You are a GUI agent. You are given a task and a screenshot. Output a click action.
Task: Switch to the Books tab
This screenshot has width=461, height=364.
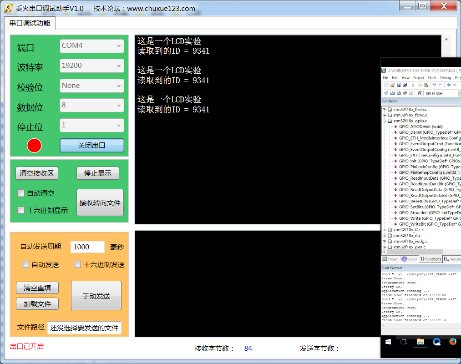pyautogui.click(x=409, y=259)
